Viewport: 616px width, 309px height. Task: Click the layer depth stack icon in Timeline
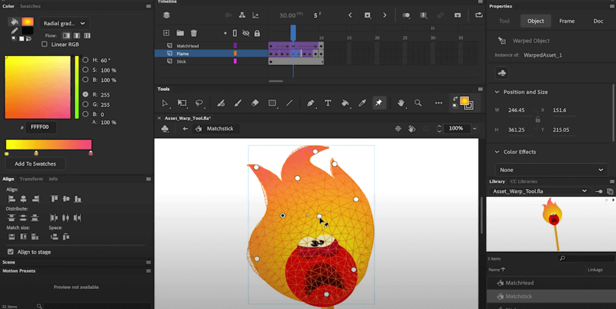(x=167, y=16)
